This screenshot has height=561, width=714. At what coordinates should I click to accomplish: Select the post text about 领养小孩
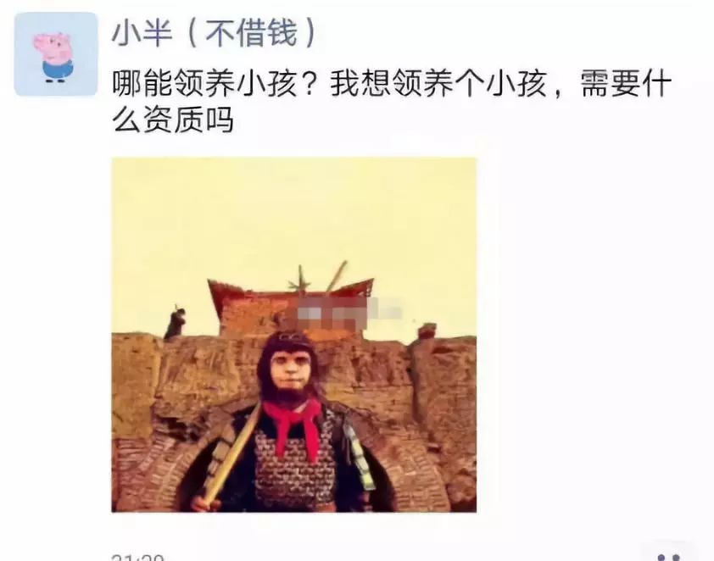392,101
